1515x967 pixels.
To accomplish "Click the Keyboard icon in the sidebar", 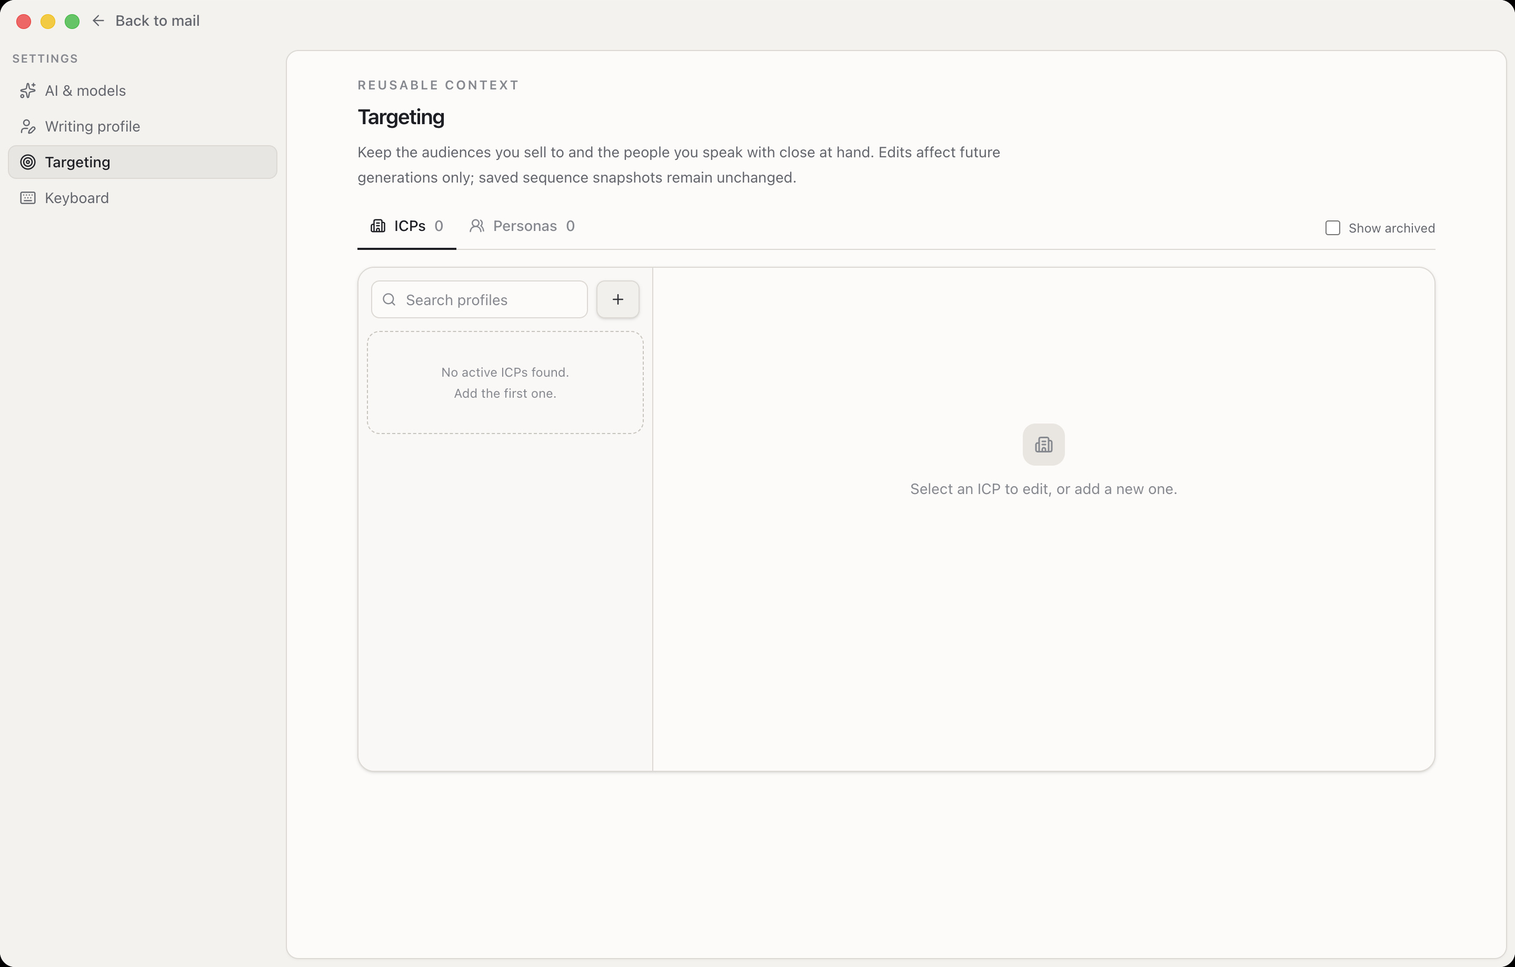I will [x=28, y=198].
